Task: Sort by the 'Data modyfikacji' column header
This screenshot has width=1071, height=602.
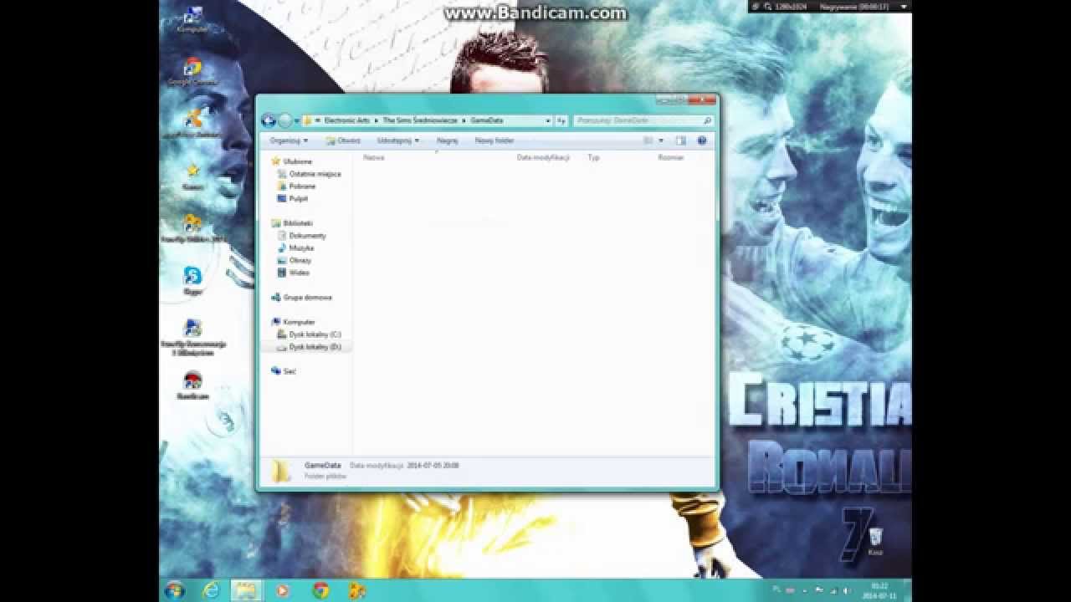Action: pos(543,157)
